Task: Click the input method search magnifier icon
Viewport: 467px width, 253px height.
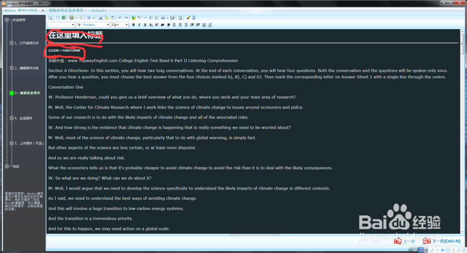Action: [459, 250]
